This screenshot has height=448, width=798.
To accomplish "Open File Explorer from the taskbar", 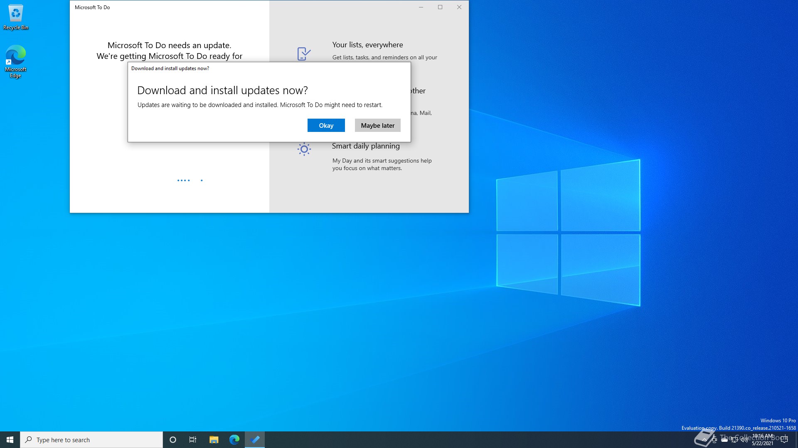I will point(214,440).
